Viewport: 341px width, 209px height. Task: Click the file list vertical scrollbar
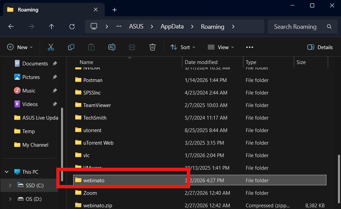339,178
